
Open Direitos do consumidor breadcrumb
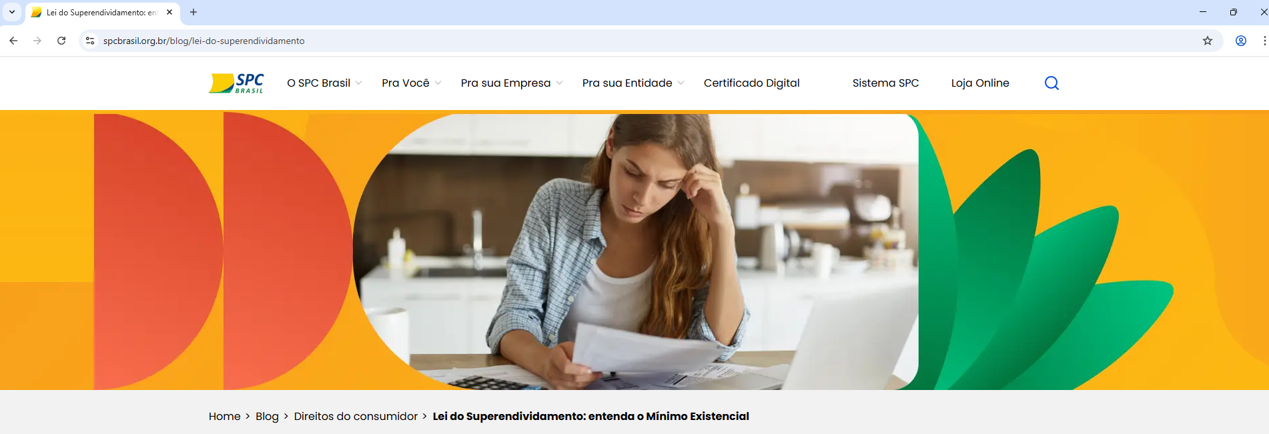click(356, 417)
